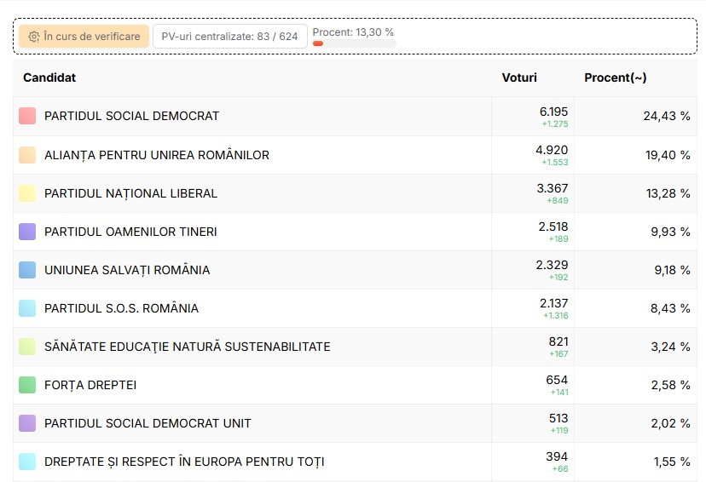Screen dimensions: 706x482
Task: Click vote count 6.195
Action: coord(553,112)
